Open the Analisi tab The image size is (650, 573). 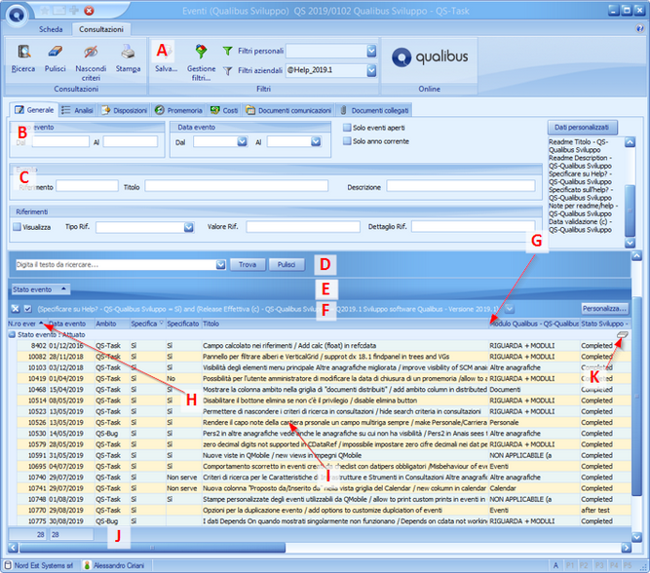tap(78, 111)
